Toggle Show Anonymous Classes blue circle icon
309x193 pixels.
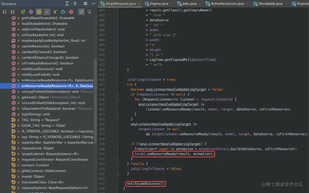point(63,12)
